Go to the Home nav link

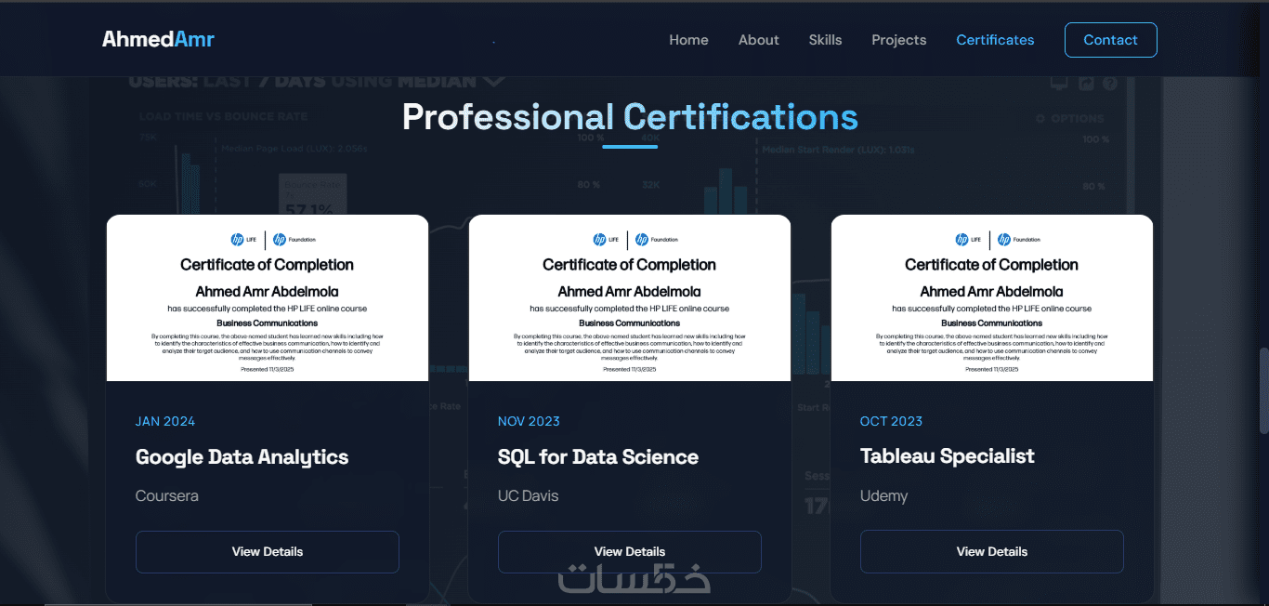[x=688, y=40]
